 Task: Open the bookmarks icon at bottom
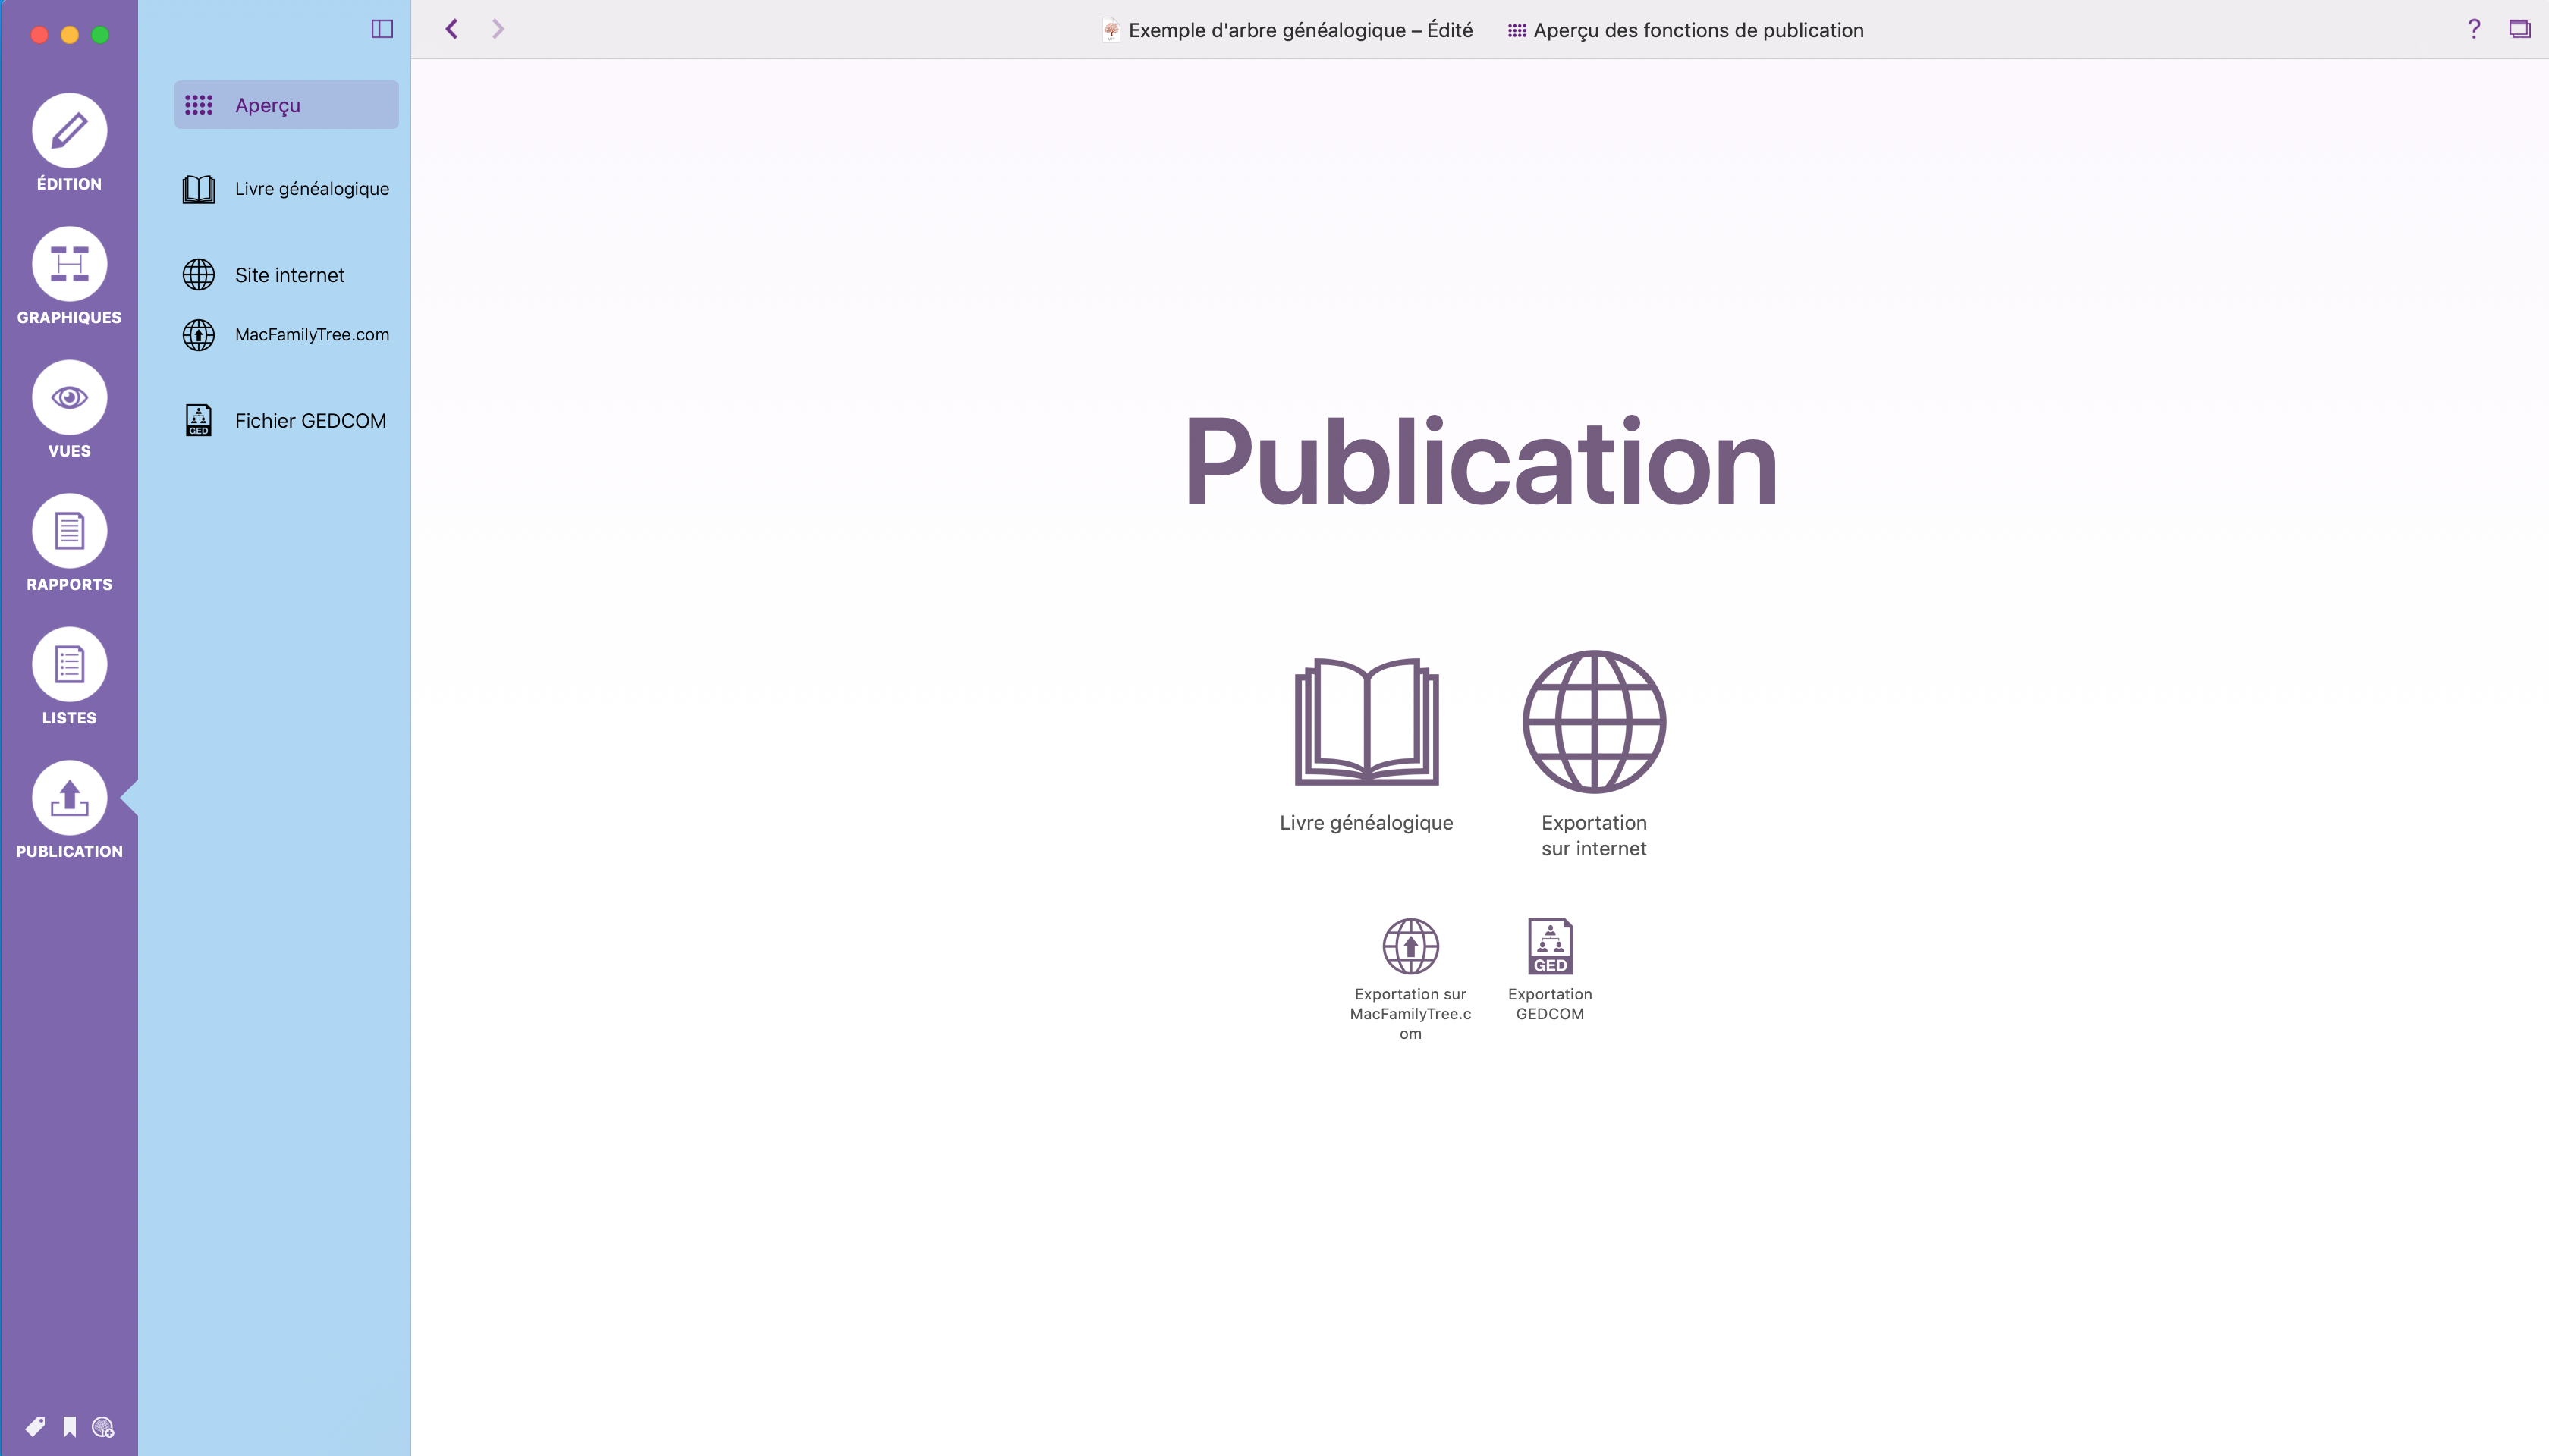[x=69, y=1426]
